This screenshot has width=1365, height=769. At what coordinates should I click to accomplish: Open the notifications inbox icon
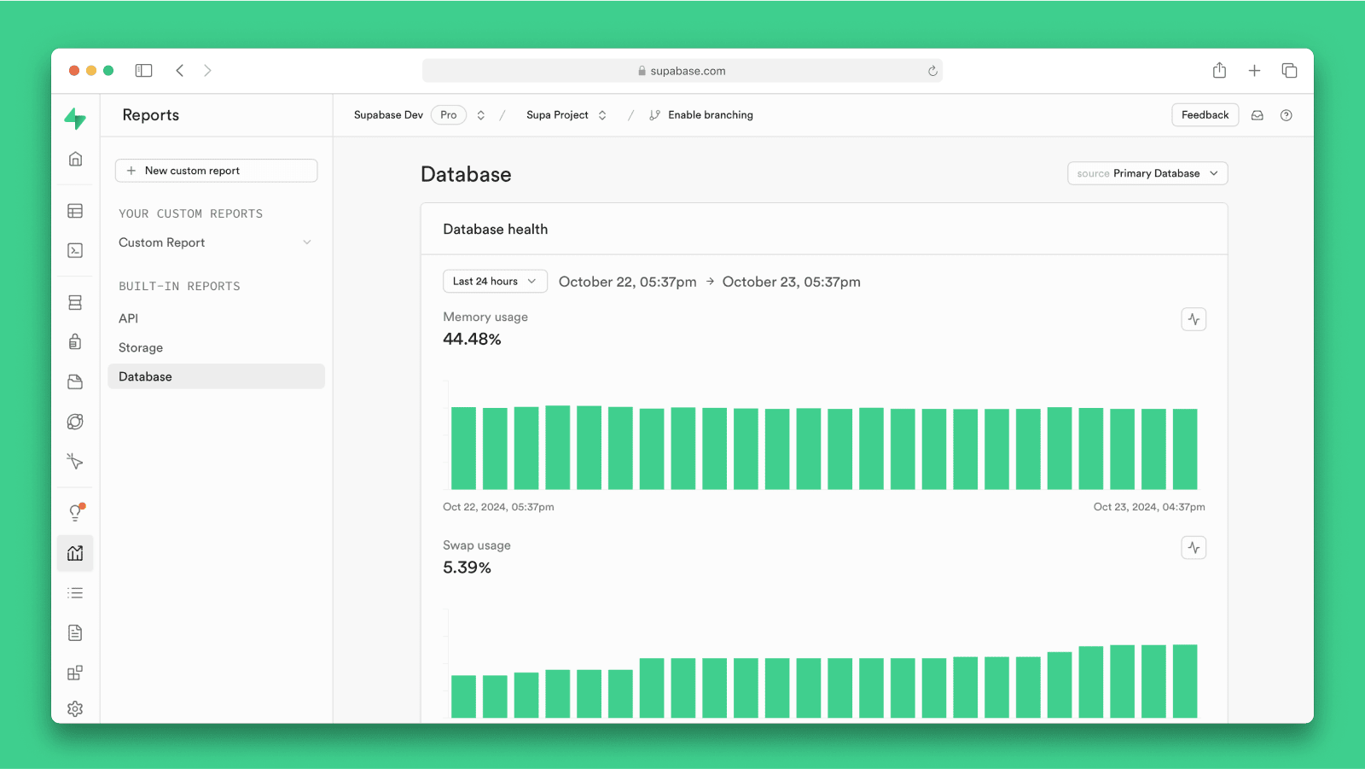click(1257, 115)
